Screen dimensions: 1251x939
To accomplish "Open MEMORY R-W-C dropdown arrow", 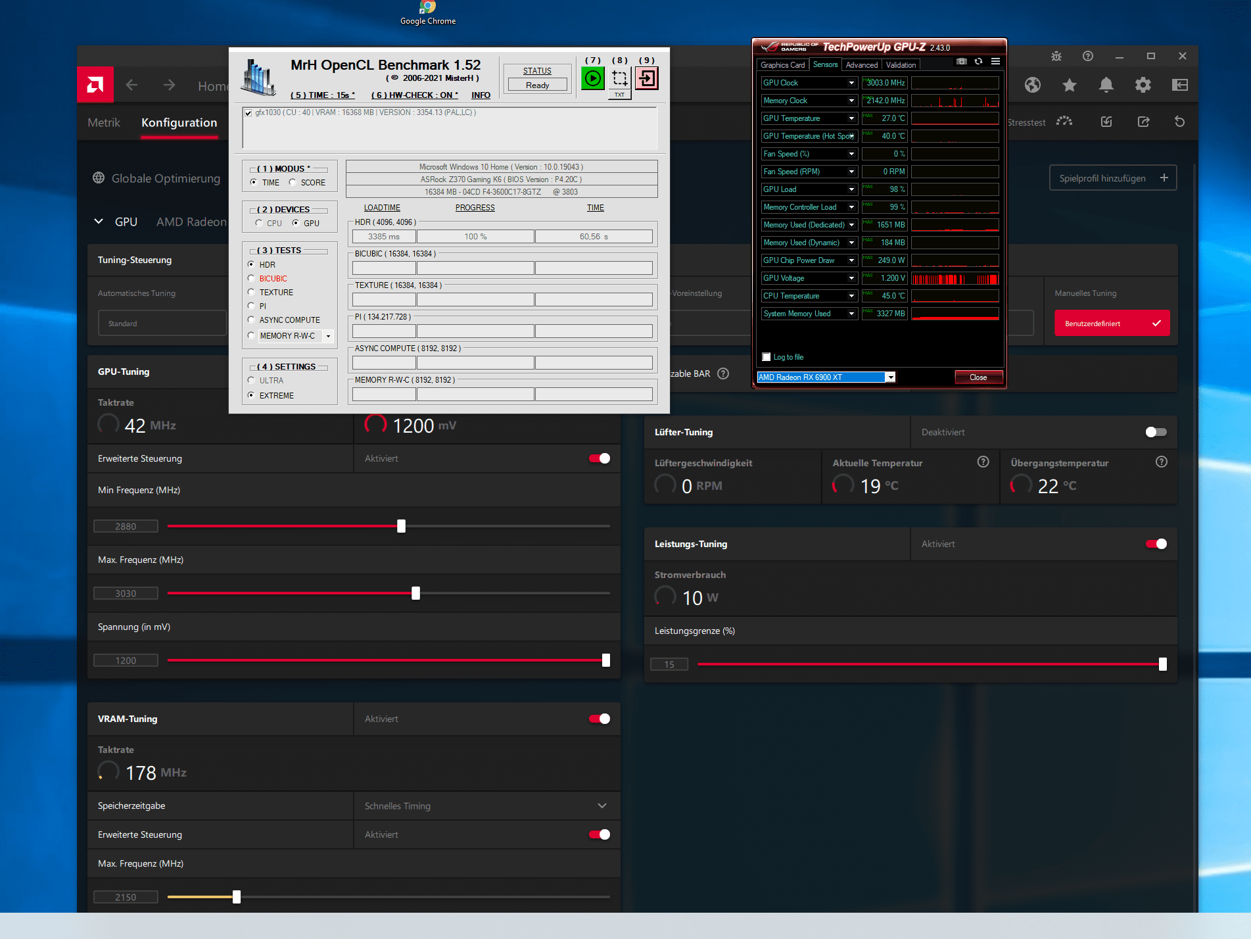I will tap(328, 336).
